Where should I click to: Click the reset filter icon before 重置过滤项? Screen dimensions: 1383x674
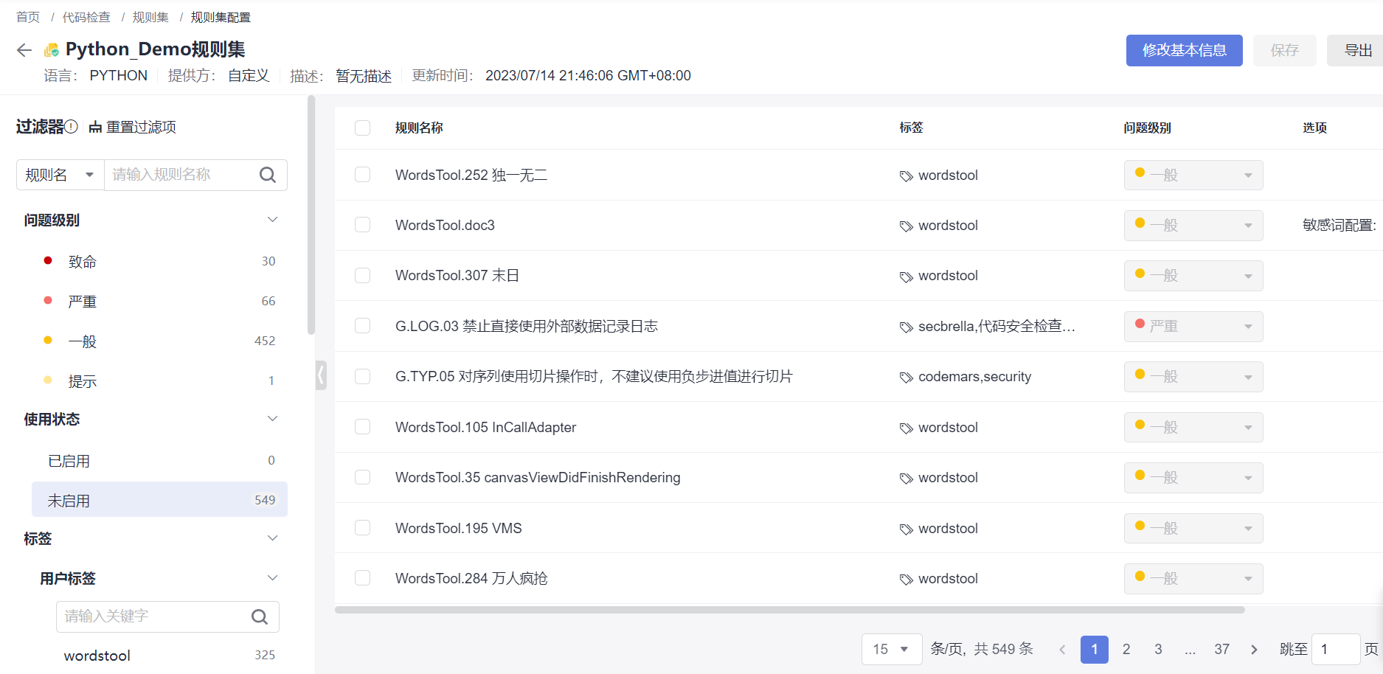coord(95,128)
